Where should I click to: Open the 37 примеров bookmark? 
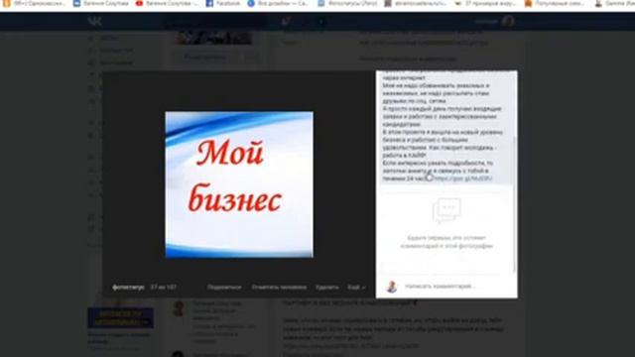coord(485,3)
